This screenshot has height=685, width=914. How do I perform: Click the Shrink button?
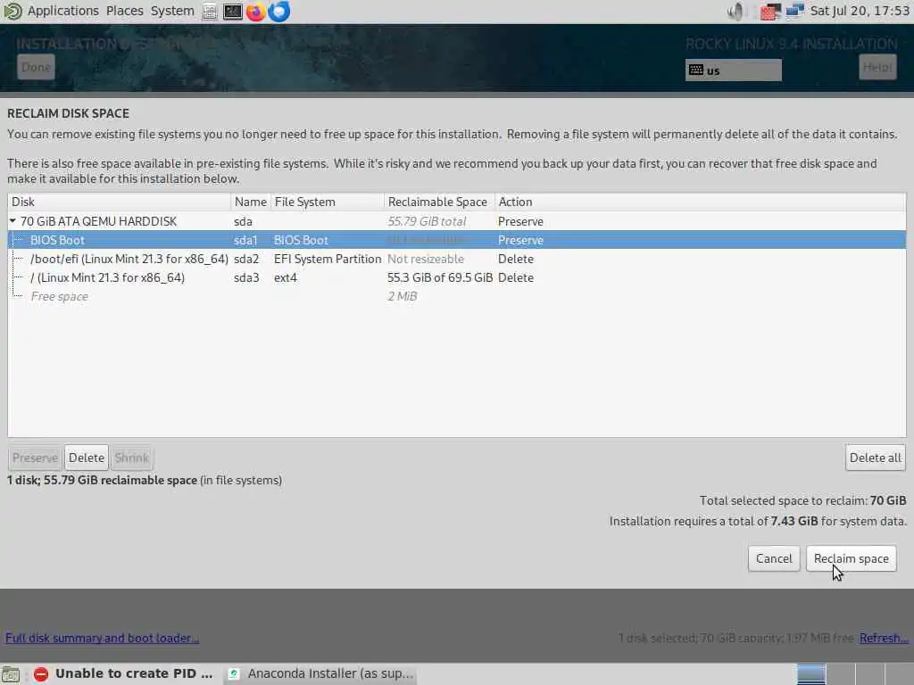[132, 458]
